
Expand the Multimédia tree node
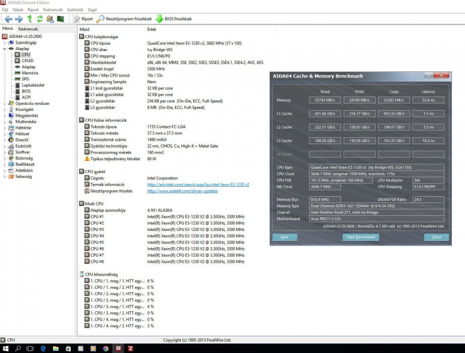point(4,122)
